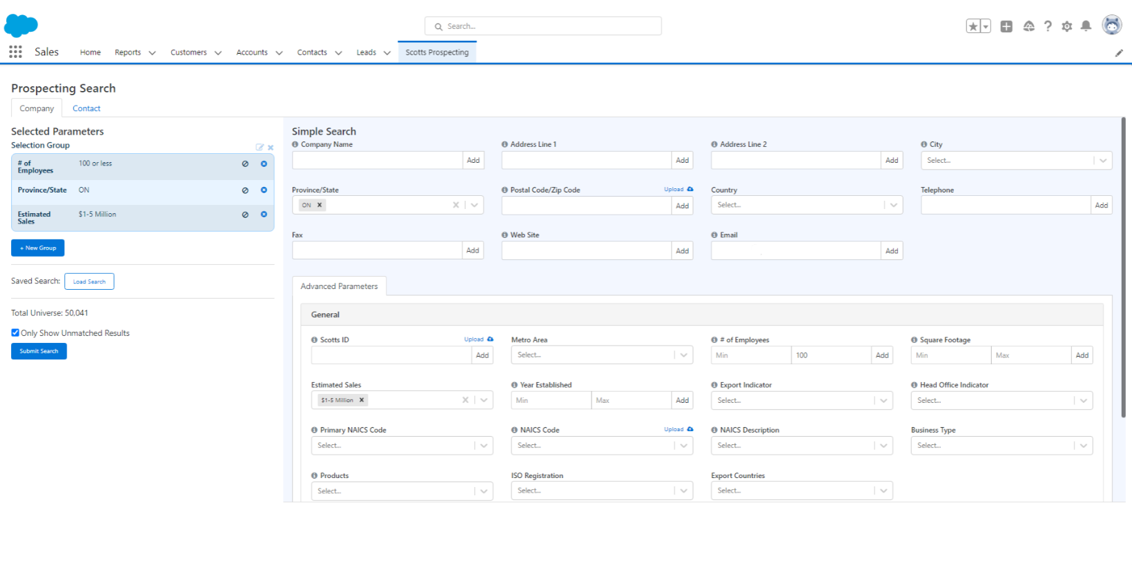Edit the Selection Group with pencil icon
The image size is (1132, 565).
(260, 147)
